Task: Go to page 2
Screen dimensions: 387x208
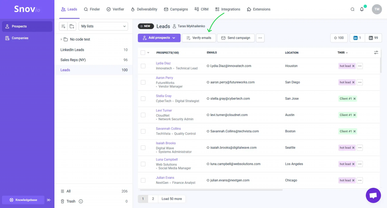Action: click(x=153, y=199)
